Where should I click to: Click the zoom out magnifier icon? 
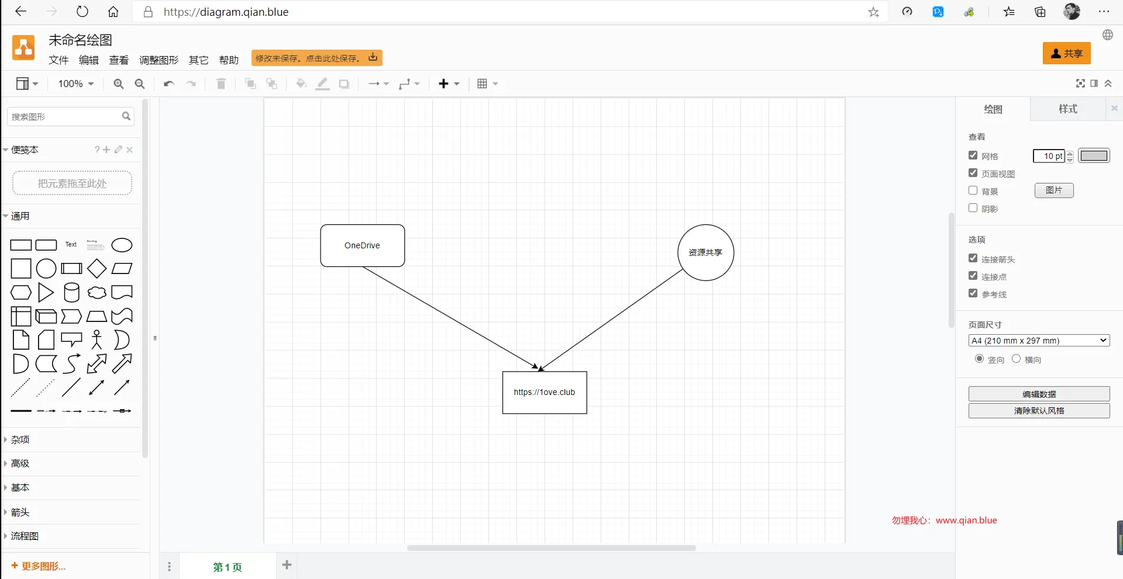(140, 84)
